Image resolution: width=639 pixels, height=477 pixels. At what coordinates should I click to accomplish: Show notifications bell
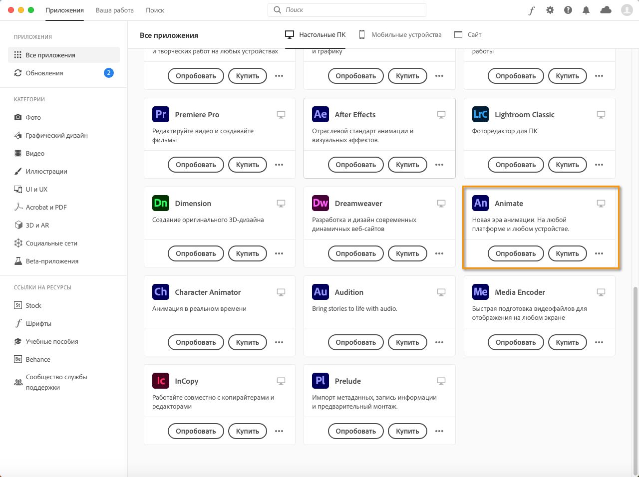click(x=586, y=10)
